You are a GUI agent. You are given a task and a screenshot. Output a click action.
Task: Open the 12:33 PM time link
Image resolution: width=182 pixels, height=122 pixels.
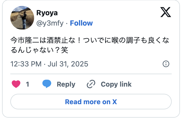[26, 64]
